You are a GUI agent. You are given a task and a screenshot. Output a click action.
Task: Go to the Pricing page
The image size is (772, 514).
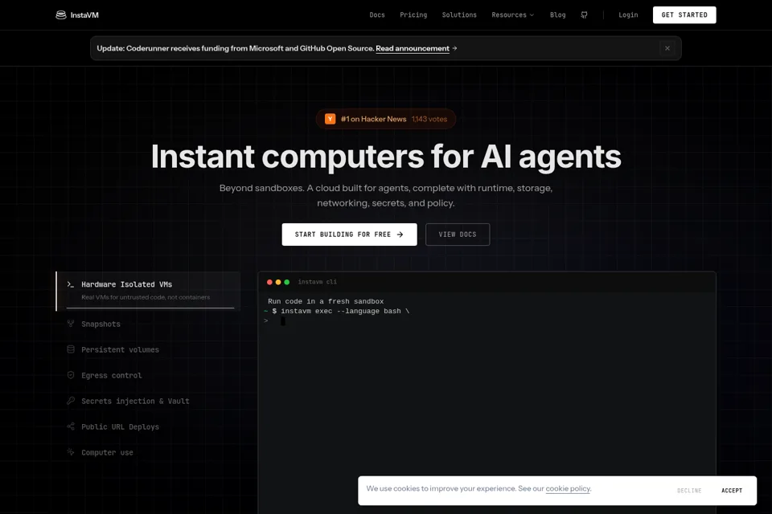tap(413, 15)
